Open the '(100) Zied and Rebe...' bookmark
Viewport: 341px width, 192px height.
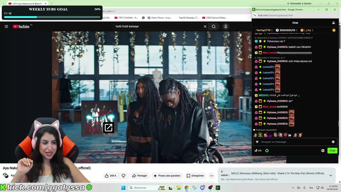coord(214,18)
